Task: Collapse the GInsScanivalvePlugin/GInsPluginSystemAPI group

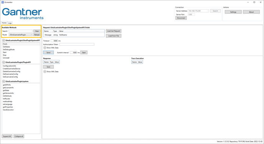Action: [x=3, y=40]
